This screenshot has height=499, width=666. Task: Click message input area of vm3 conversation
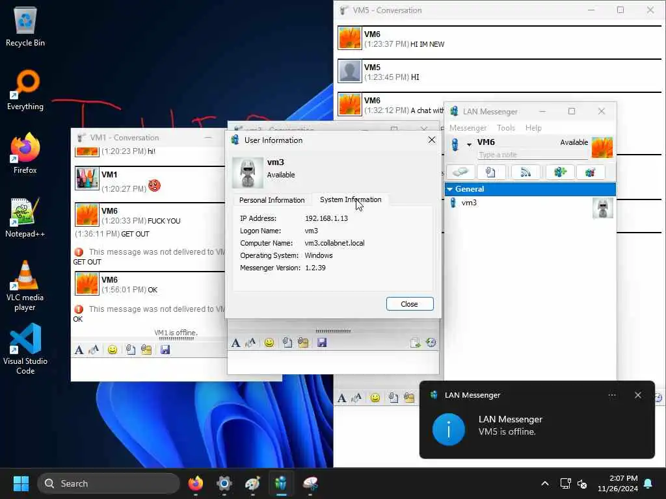pyautogui.click(x=334, y=362)
